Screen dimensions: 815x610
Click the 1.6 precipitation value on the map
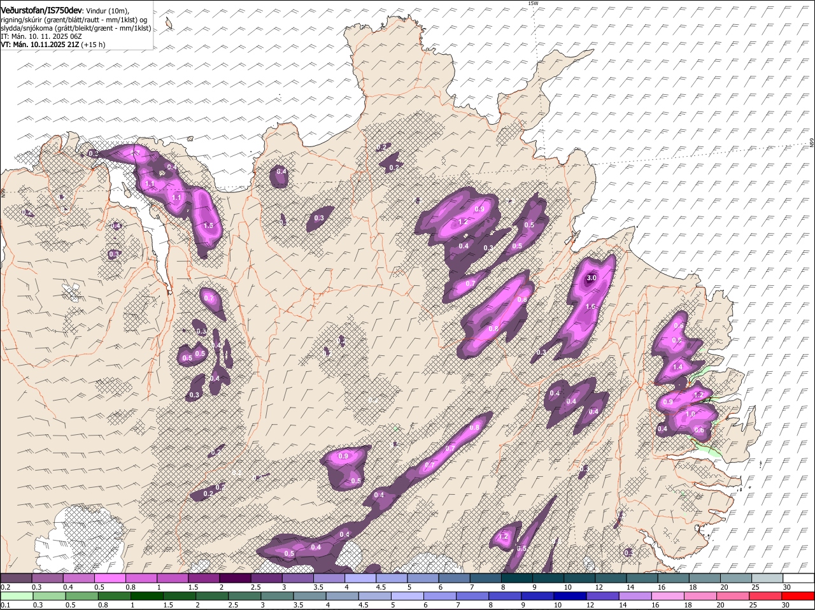point(590,306)
